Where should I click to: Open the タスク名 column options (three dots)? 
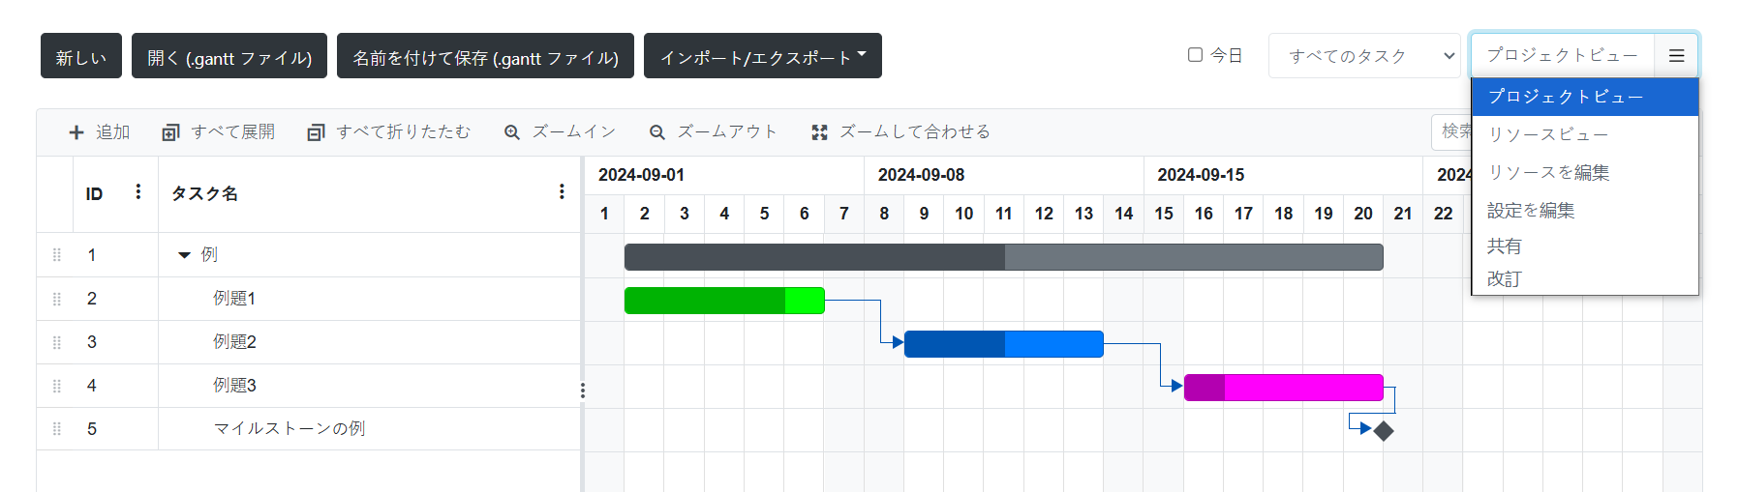(562, 192)
